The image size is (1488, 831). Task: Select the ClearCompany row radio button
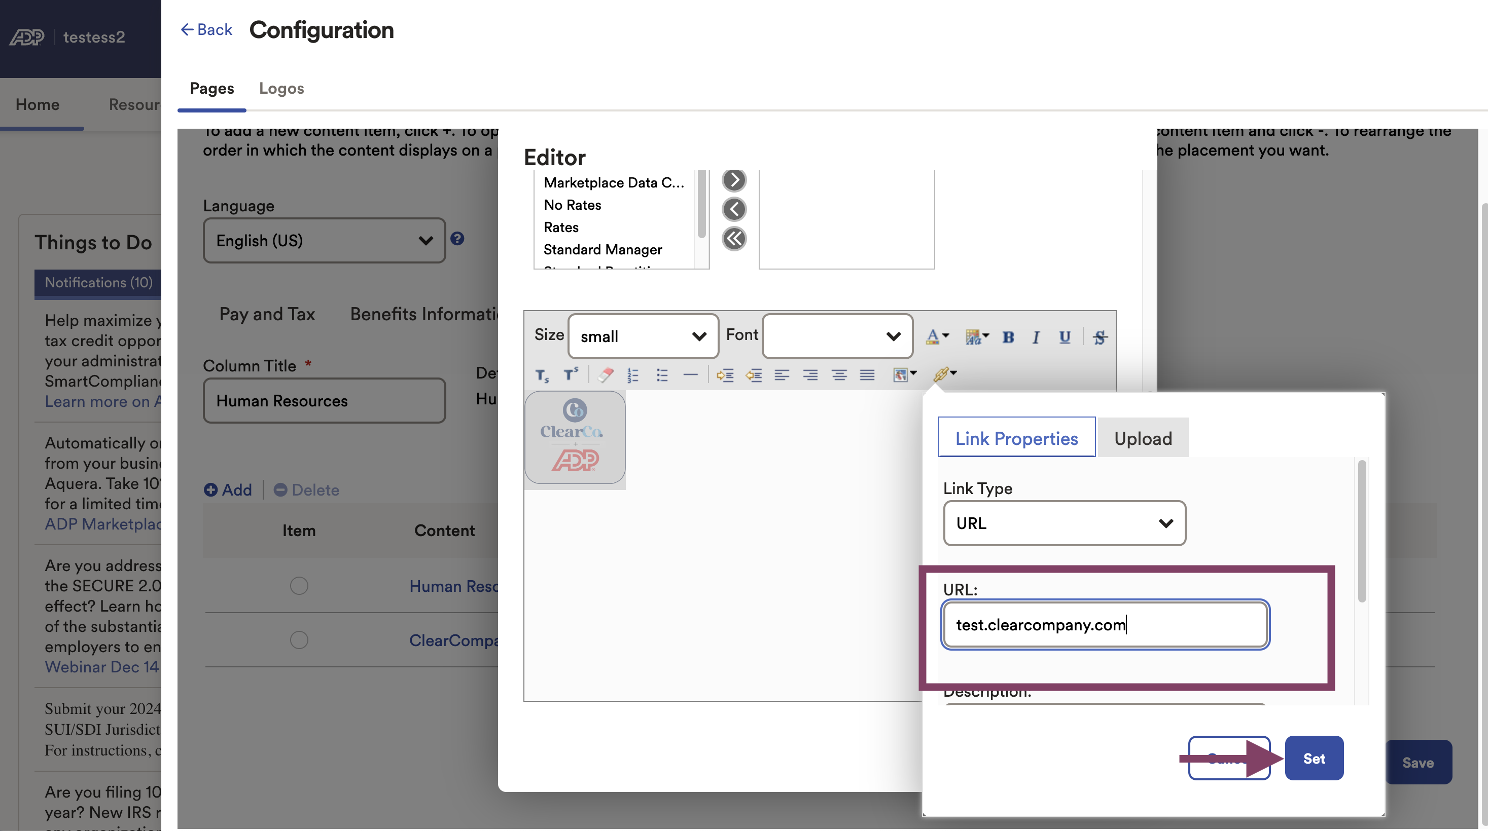point(299,640)
